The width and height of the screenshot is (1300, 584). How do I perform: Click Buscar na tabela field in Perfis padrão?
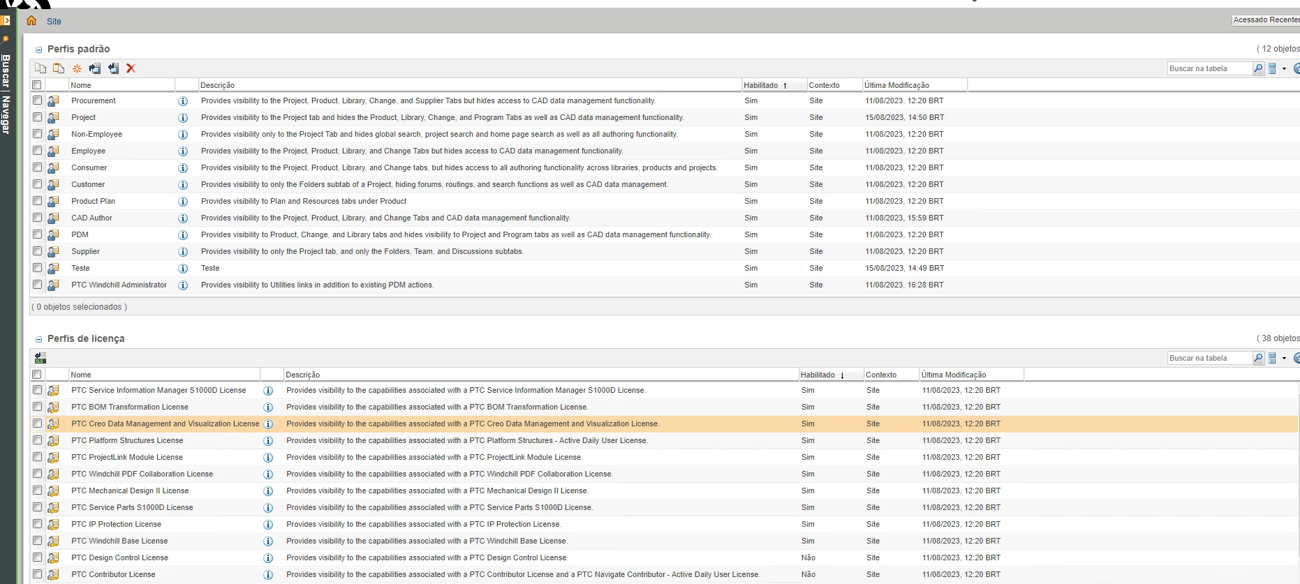pyautogui.click(x=1210, y=68)
